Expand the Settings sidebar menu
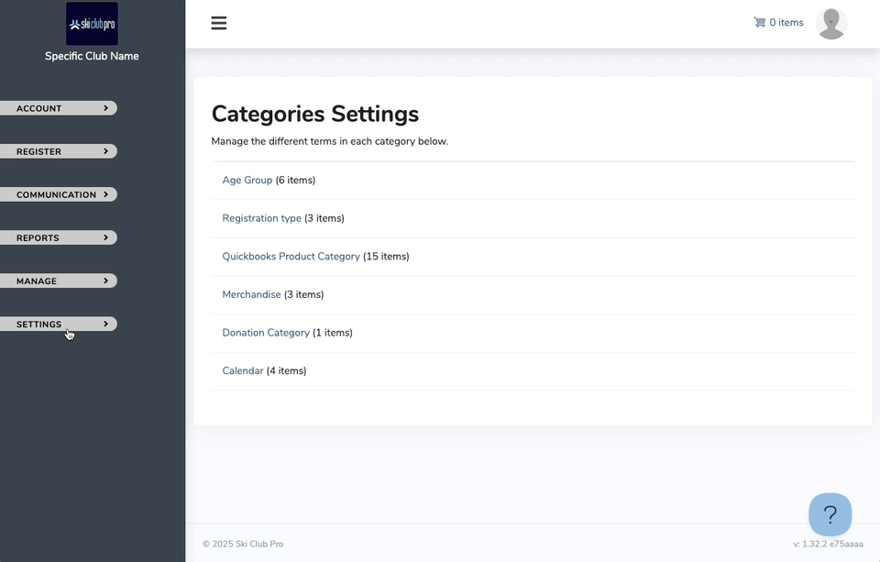Image resolution: width=880 pixels, height=562 pixels. coord(59,325)
